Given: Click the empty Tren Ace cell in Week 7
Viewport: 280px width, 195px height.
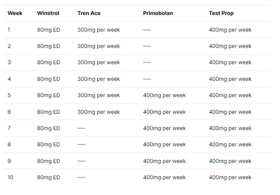Looking at the screenshot, I should tap(81, 128).
